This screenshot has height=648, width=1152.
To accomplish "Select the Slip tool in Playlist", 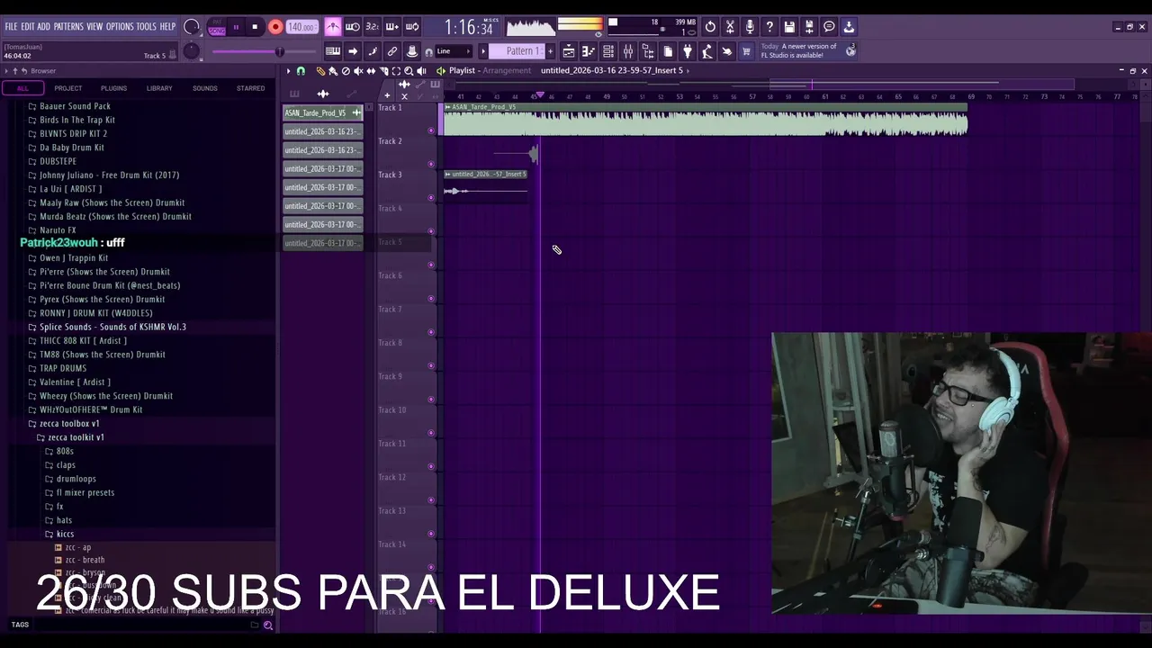I will 371,71.
